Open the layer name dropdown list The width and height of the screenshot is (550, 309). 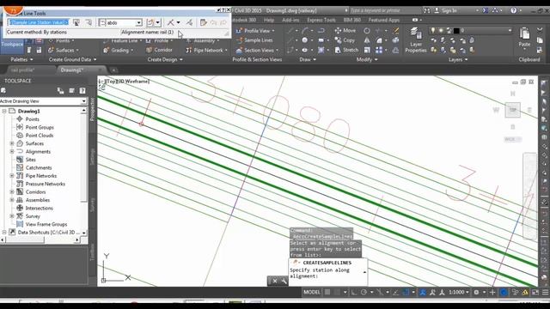pos(510,31)
